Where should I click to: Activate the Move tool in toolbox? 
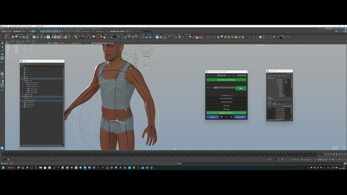point(2,54)
